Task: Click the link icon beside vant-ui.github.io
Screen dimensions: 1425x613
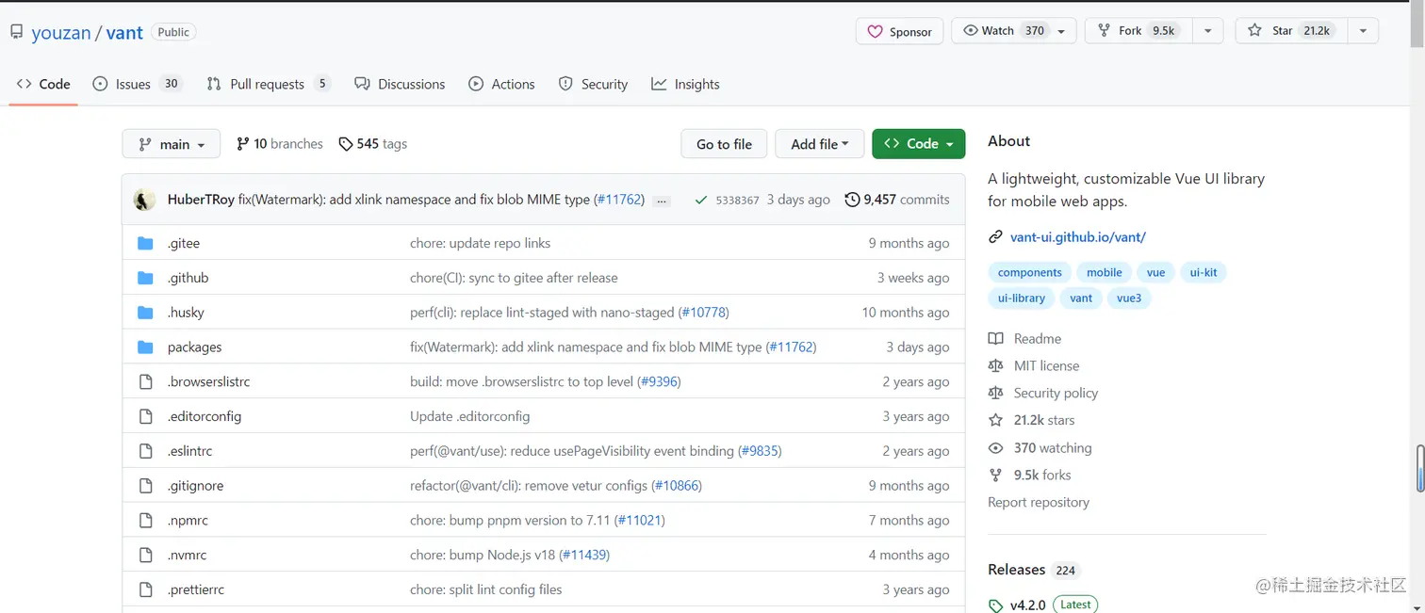Action: click(995, 237)
